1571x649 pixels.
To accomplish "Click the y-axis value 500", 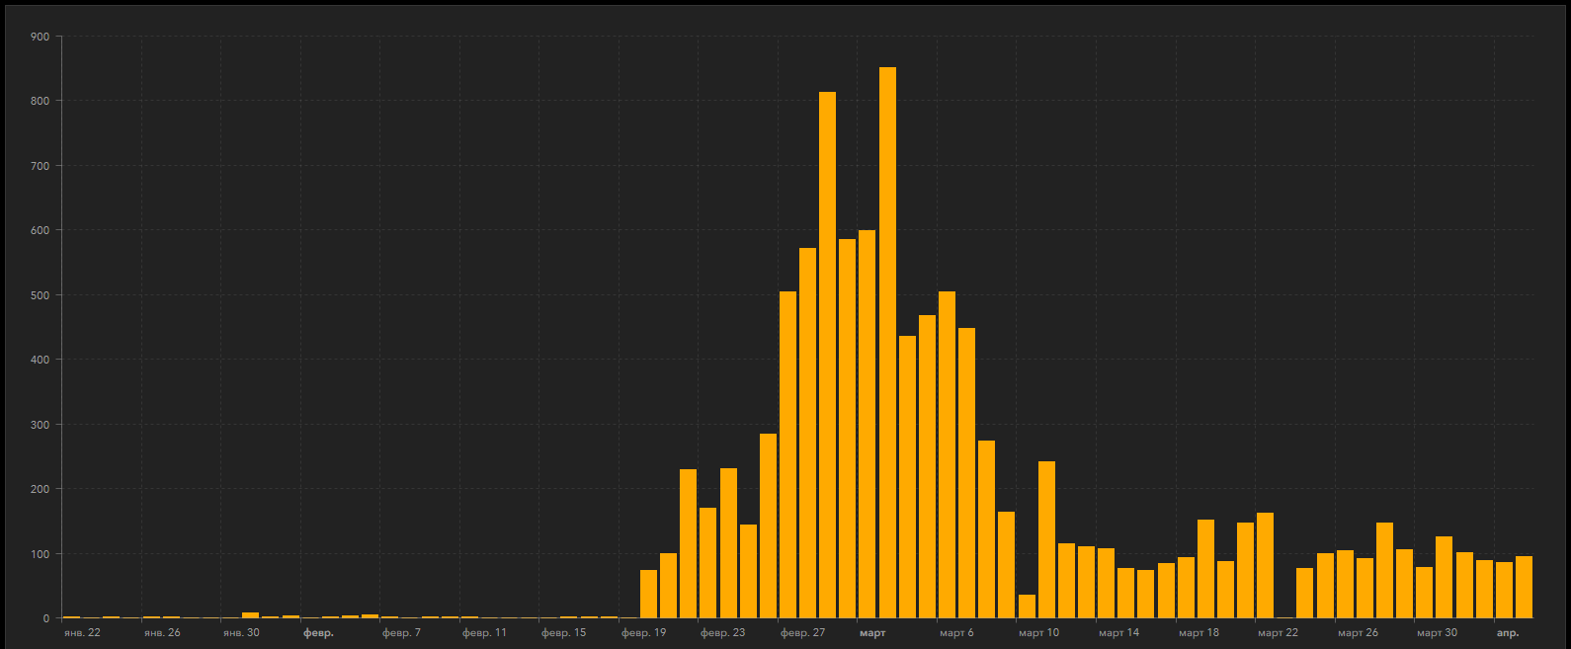I will (40, 295).
